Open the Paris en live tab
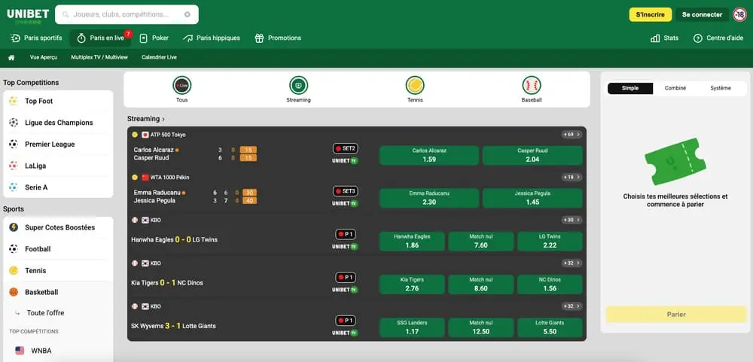 [x=101, y=38]
